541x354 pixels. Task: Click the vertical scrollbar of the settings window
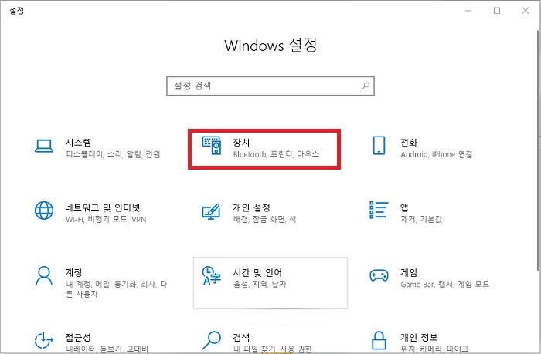click(x=538, y=150)
